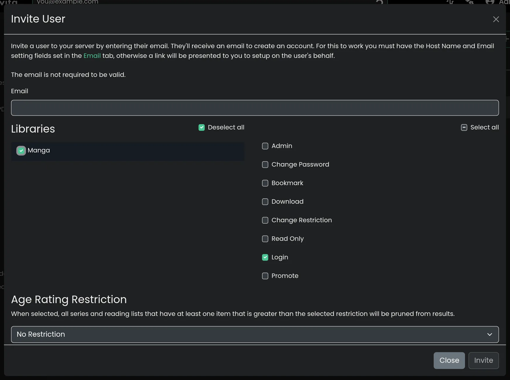Enable the Change Restriction role

pyautogui.click(x=265, y=220)
